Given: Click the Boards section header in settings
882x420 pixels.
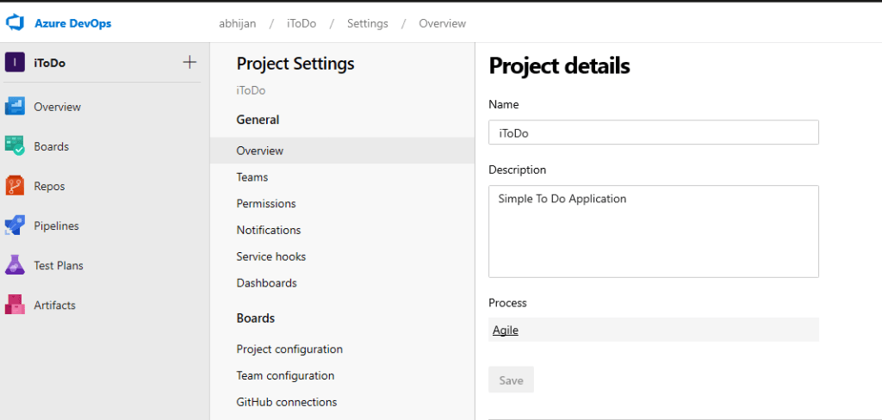Looking at the screenshot, I should [255, 318].
